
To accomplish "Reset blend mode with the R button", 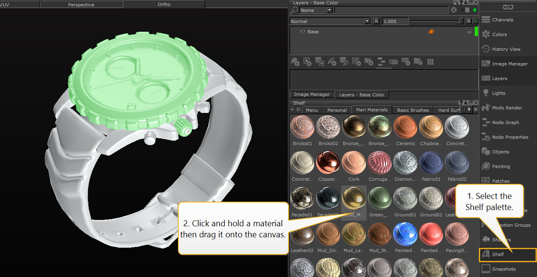I will pyautogui.click(x=376, y=21).
